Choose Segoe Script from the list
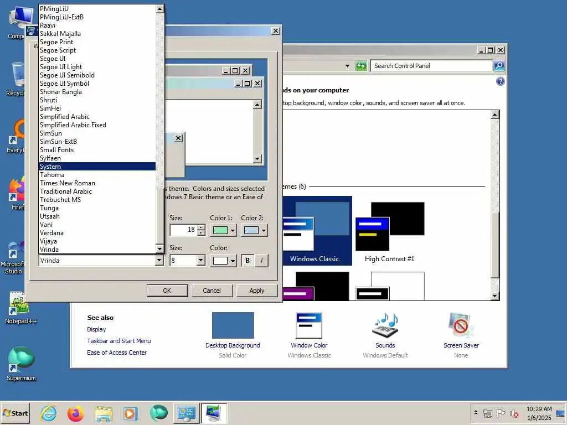The width and height of the screenshot is (567, 425). [x=97, y=50]
